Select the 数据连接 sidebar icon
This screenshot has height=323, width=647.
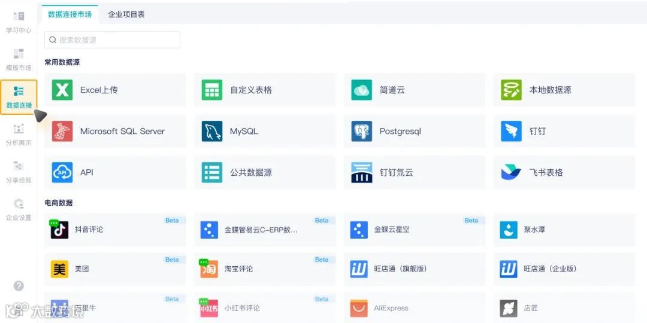[x=19, y=91]
